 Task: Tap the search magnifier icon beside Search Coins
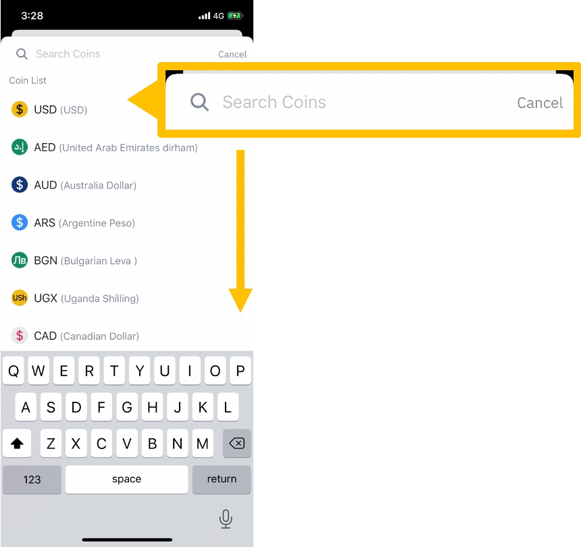coord(22,54)
